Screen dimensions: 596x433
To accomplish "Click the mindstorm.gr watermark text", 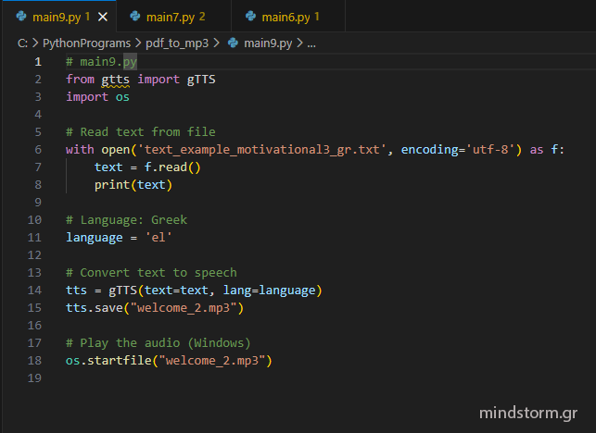I will pyautogui.click(x=527, y=412).
